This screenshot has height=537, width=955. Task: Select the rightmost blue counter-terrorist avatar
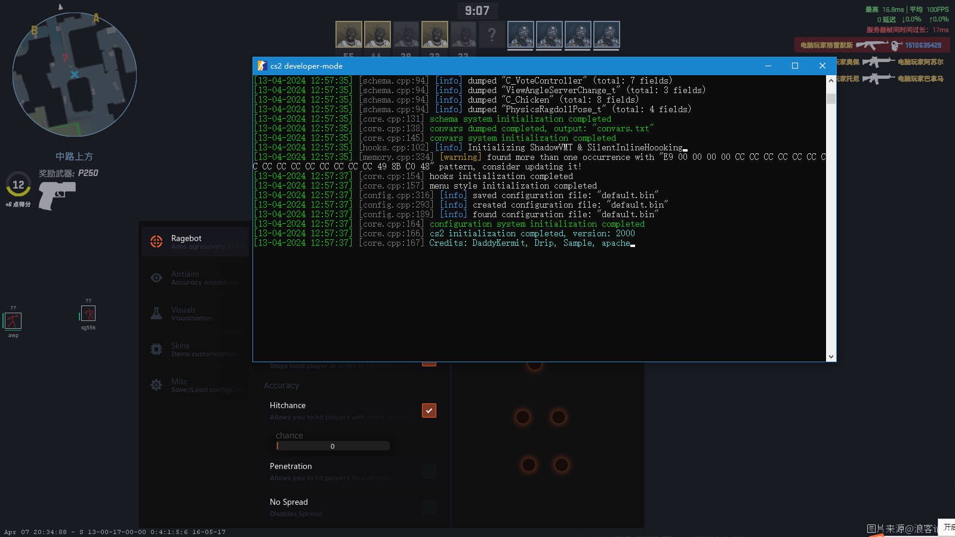pyautogui.click(x=606, y=35)
